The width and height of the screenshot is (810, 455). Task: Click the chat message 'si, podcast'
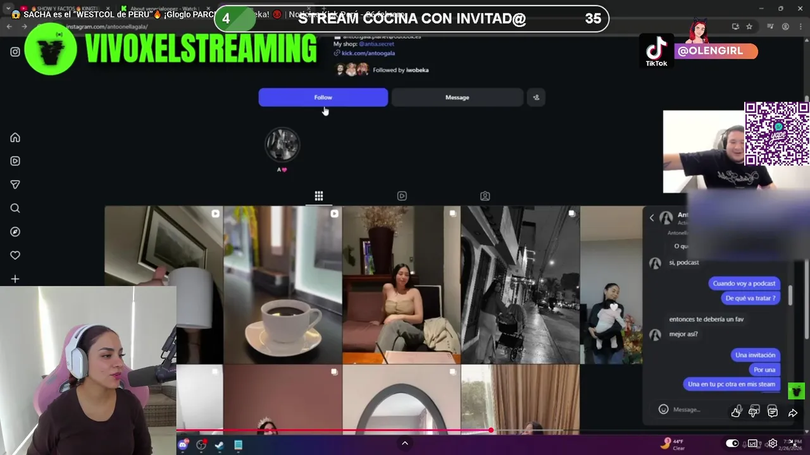[x=684, y=262]
